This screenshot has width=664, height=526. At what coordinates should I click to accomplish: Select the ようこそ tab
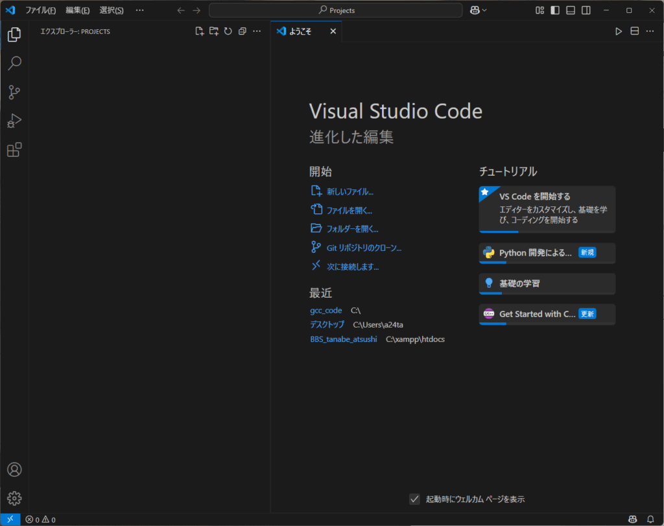click(x=306, y=31)
